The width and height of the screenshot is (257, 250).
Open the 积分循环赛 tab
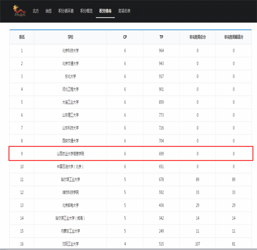tap(66, 11)
